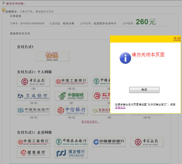Select 招商银行 enterprise banking logo
This screenshot has height=164, width=182.
[x=33, y=153]
